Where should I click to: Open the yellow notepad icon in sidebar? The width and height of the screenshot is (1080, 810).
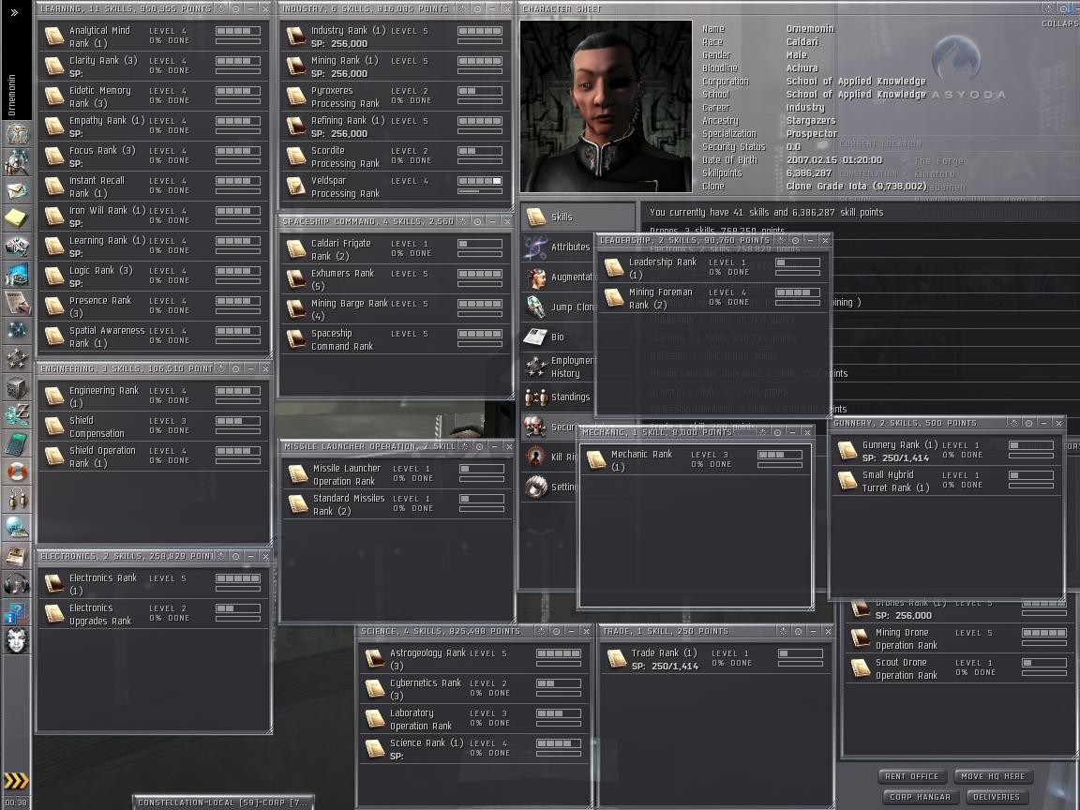[x=17, y=218]
